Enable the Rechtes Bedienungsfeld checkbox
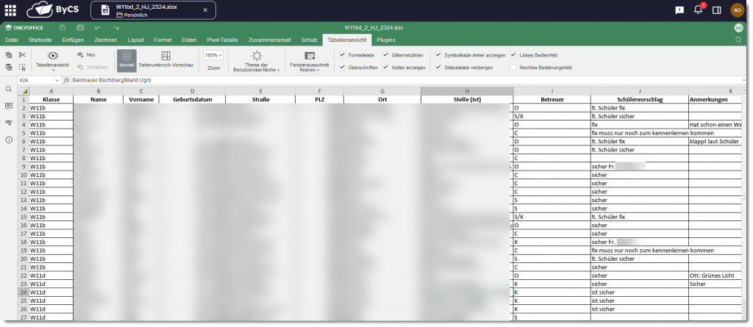The height and width of the screenshot is (327, 753). 513,67
